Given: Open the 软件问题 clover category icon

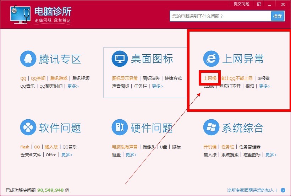Looking at the screenshot, I should (x=28, y=127).
